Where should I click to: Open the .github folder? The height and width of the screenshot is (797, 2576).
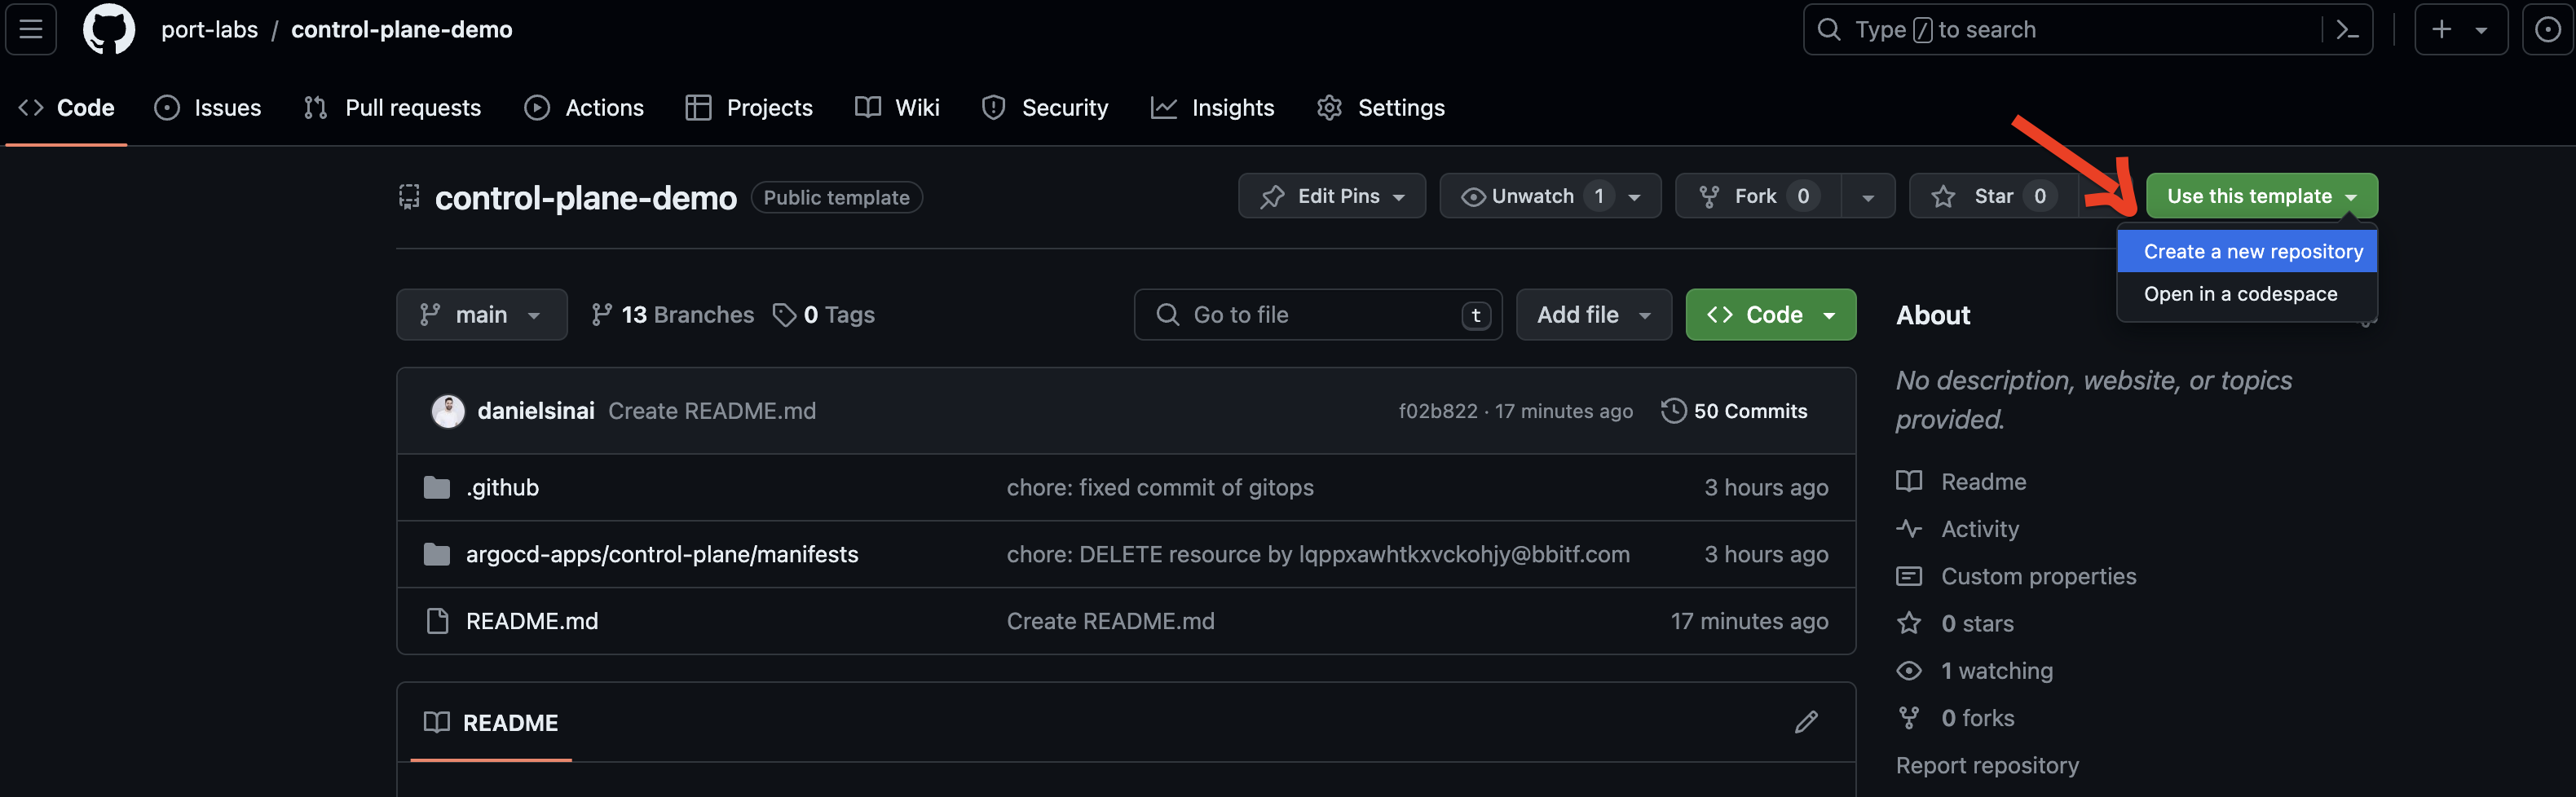click(502, 487)
